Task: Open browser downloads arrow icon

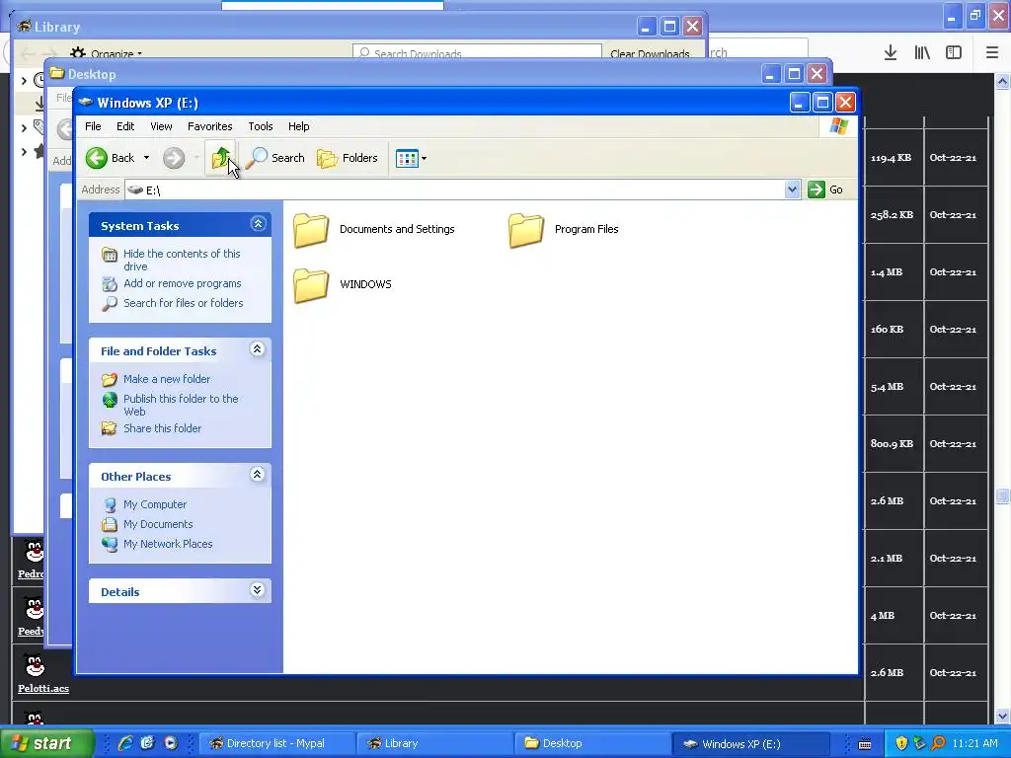Action: [891, 52]
